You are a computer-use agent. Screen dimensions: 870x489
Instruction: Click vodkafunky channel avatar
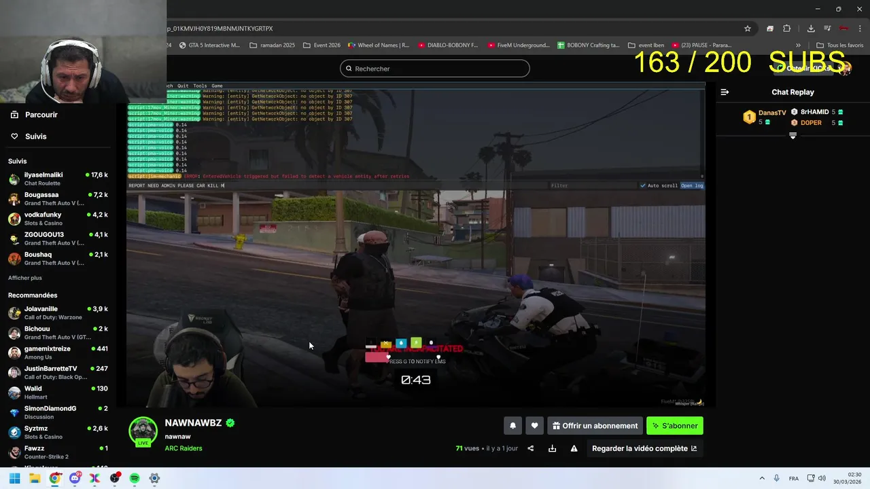click(14, 219)
